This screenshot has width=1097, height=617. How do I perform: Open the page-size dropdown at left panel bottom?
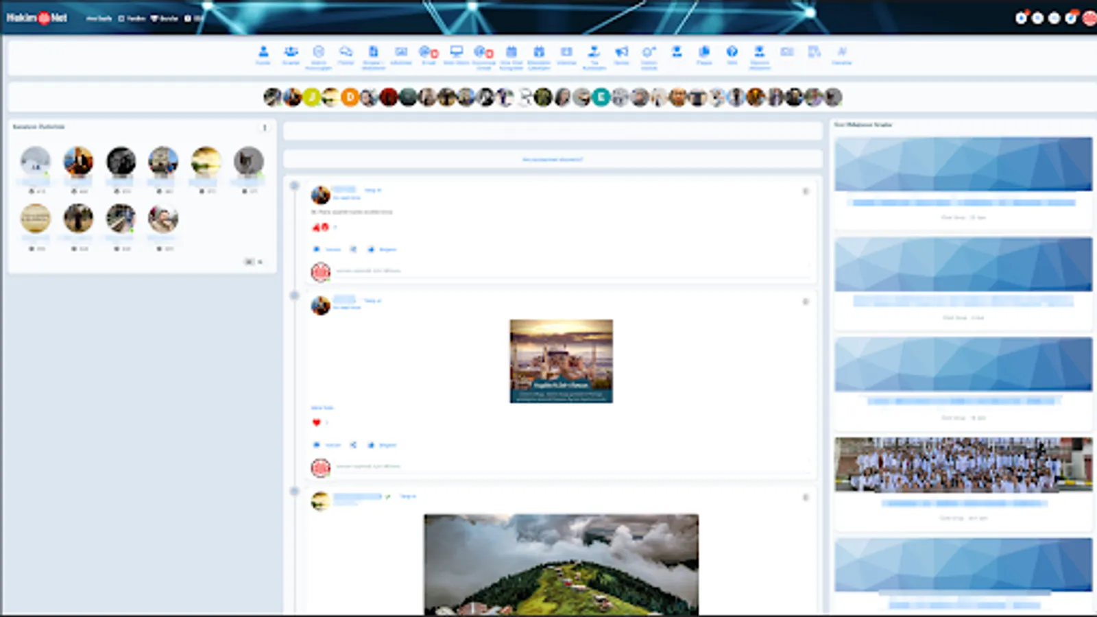click(x=254, y=262)
